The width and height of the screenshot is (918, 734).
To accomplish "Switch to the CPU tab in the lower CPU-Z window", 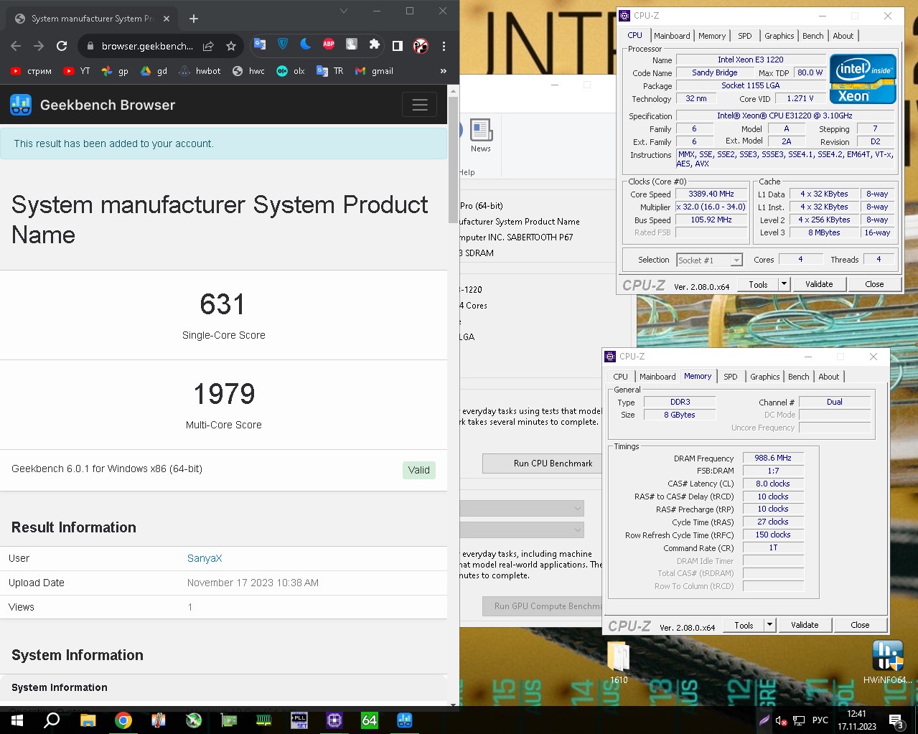I will [x=621, y=377].
